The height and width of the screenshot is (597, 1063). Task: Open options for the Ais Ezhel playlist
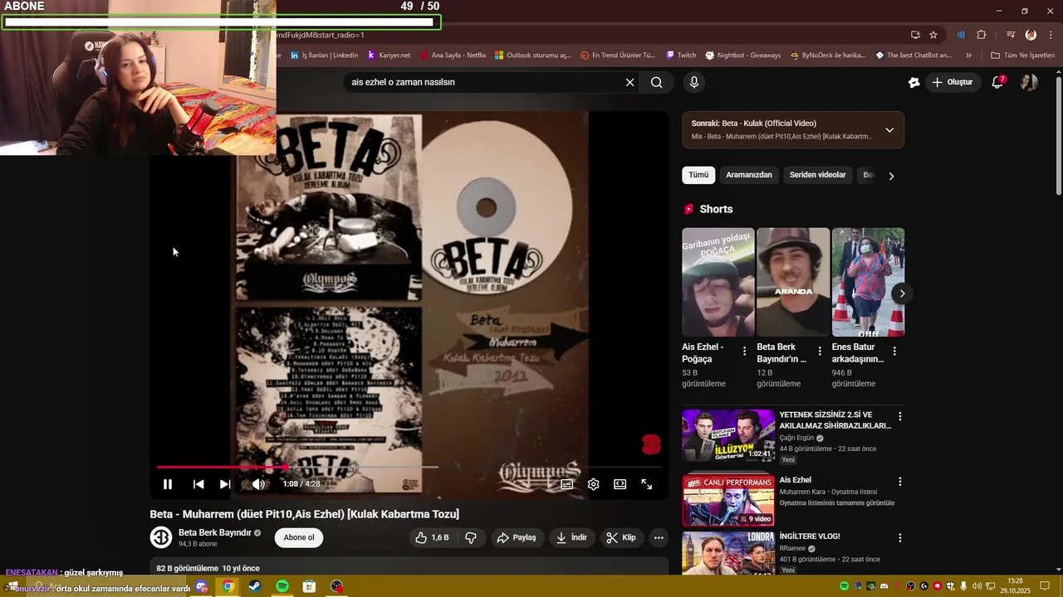pyautogui.click(x=899, y=482)
